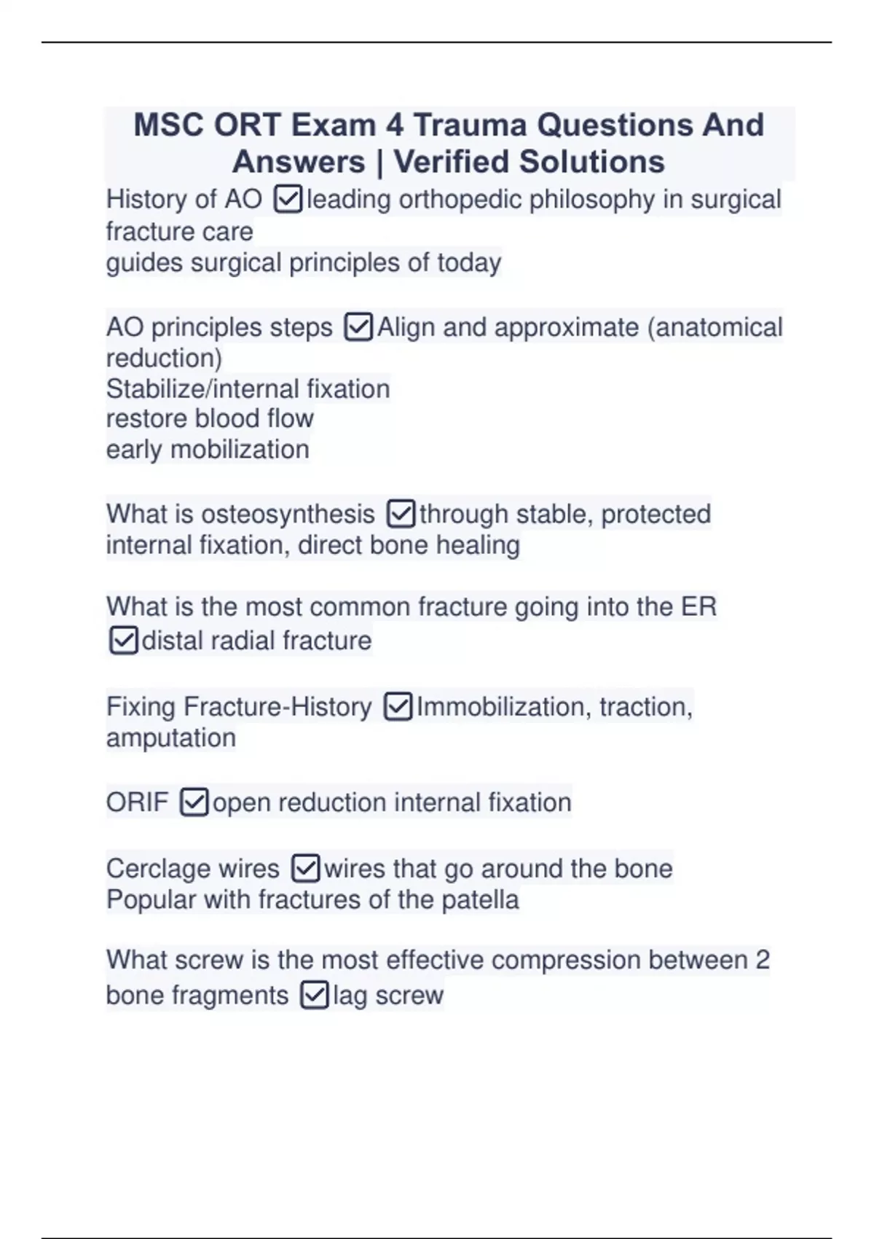Image resolution: width=874 pixels, height=1239 pixels.
Task: Click the Verified Solutions title text
Action: click(529, 162)
